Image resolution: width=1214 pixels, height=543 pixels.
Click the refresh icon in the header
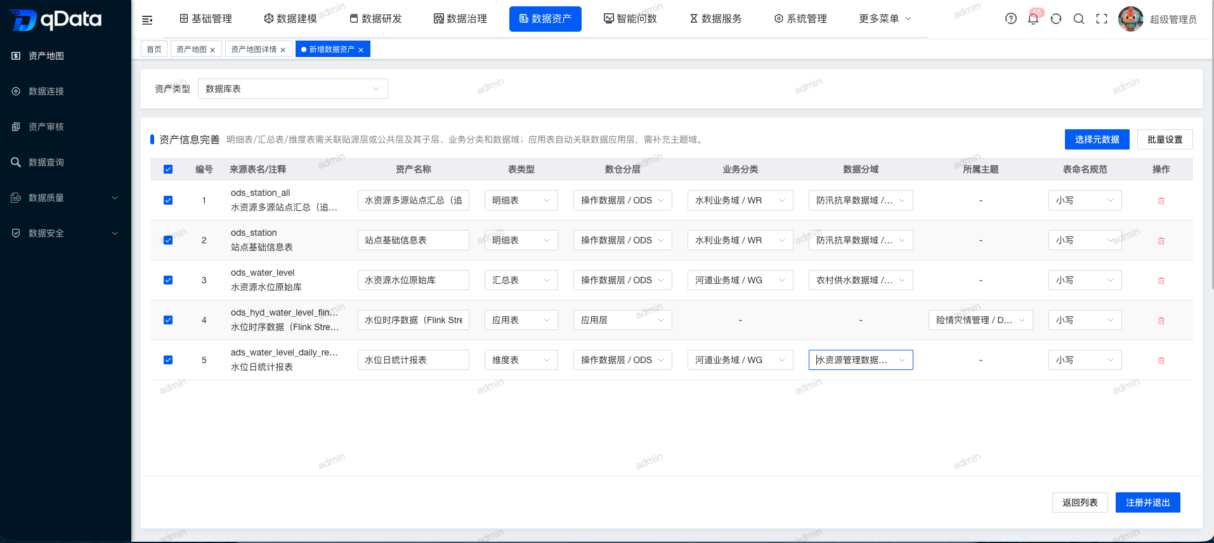click(x=1056, y=19)
